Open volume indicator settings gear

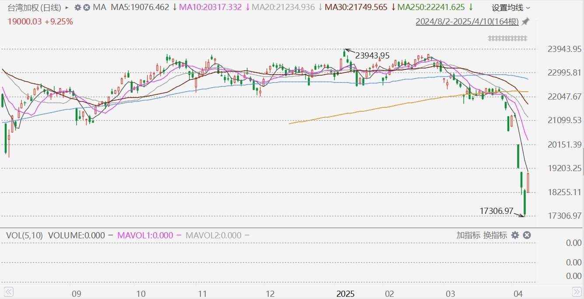click(515, 235)
